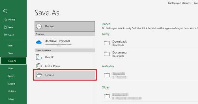This screenshot has height=104, width=198.
Task: Click the Pinned heading
Action: (106, 24)
